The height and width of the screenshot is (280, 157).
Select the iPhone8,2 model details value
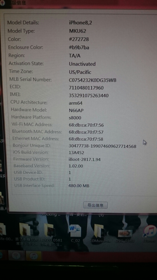(x=81, y=23)
